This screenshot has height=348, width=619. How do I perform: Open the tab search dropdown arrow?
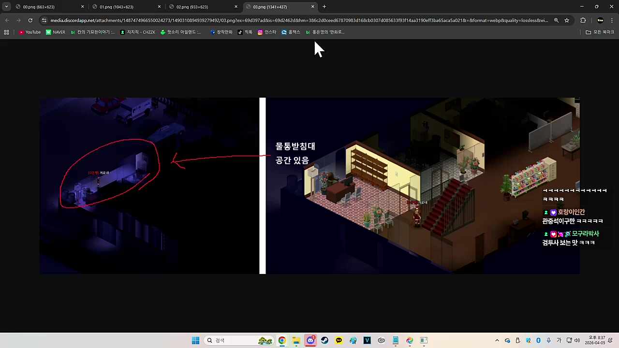click(6, 7)
